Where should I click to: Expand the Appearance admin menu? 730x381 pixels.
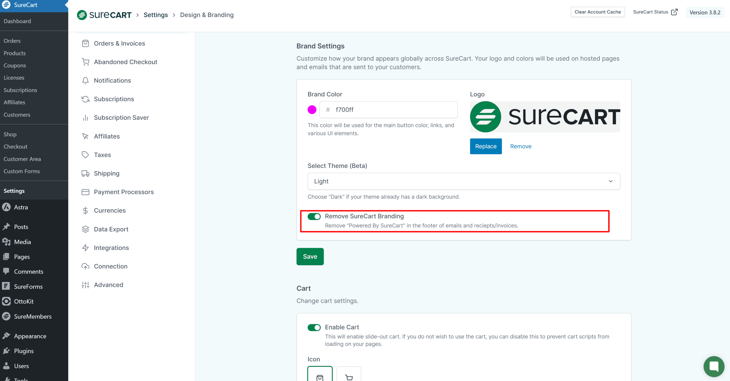click(30, 336)
